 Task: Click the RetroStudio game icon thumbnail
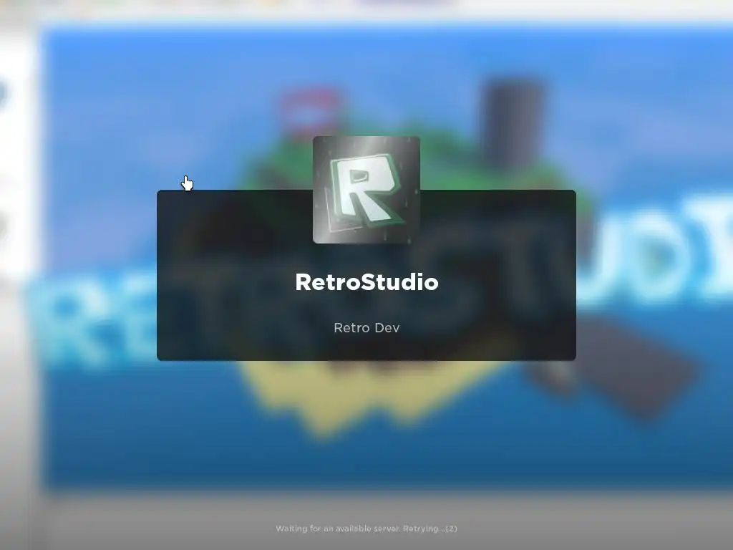(366, 190)
